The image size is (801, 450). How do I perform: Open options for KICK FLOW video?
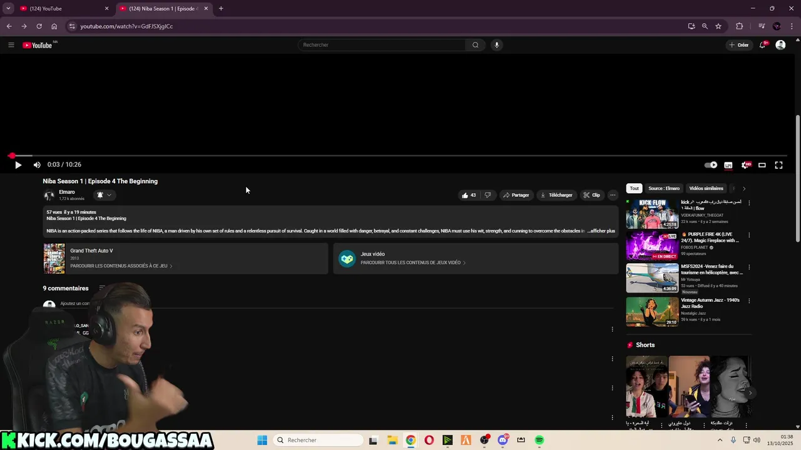click(749, 202)
